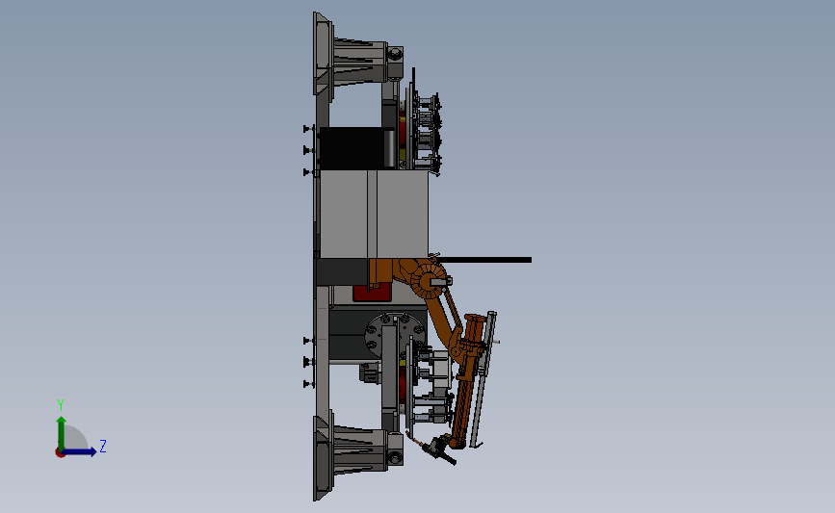Click the green Y axis arrow of the triad

(62, 432)
